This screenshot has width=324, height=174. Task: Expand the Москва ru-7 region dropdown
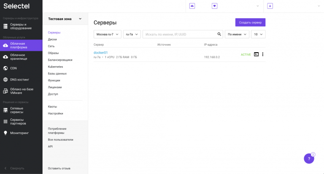point(107,34)
